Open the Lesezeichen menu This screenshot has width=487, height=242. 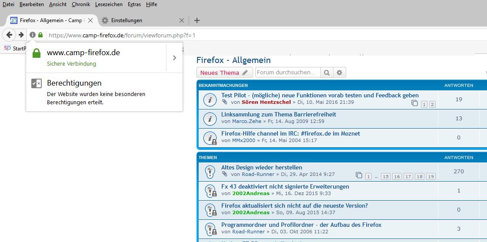(109, 4)
